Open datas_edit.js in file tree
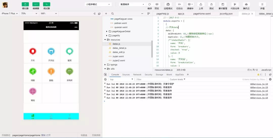The height and width of the screenshot is (138, 273). (119, 52)
